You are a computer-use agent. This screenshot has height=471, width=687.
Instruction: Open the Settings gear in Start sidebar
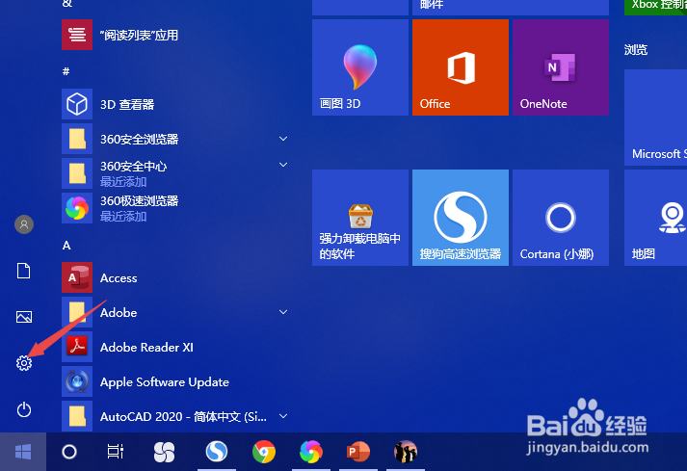point(24,363)
